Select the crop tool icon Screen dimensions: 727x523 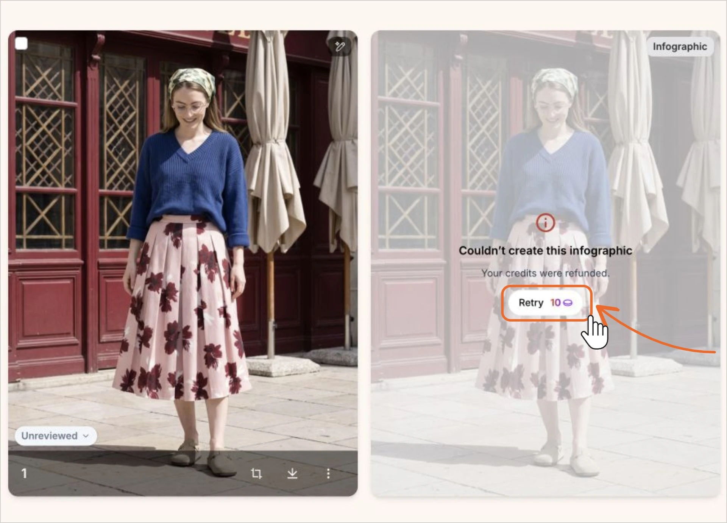pos(256,473)
